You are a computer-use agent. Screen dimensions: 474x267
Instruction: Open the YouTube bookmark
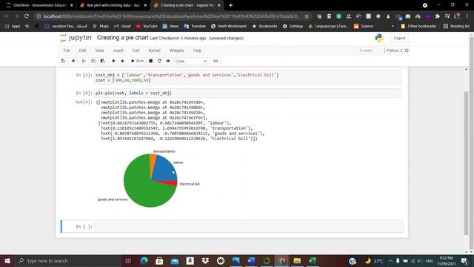tap(147, 27)
